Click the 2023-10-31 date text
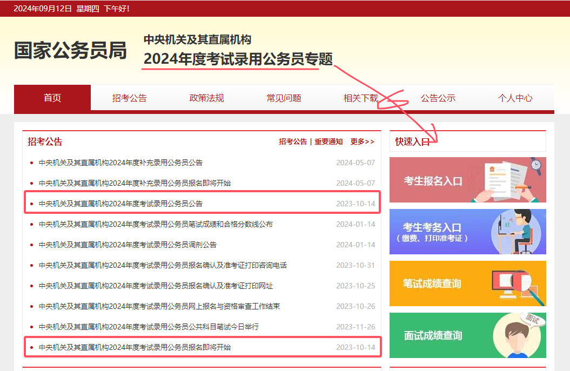Image resolution: width=570 pixels, height=371 pixels. [356, 265]
